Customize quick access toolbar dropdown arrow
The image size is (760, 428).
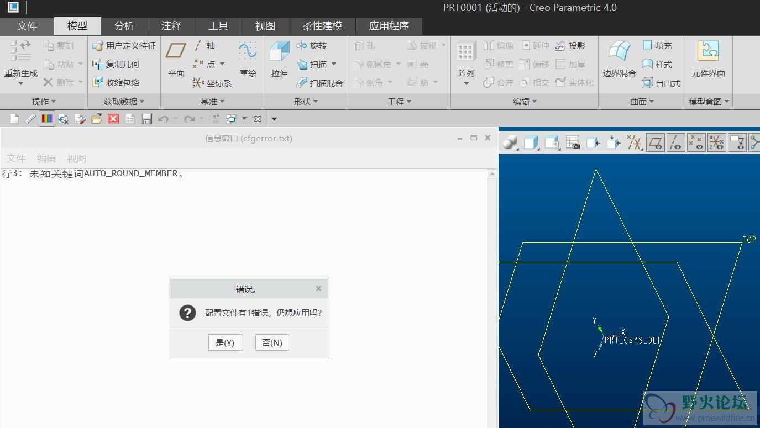pyautogui.click(x=274, y=119)
